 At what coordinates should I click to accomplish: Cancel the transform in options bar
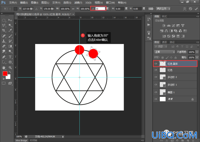click(190, 9)
